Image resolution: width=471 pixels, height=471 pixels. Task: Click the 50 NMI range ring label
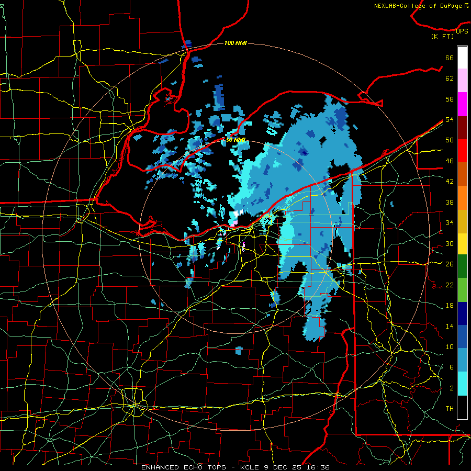point(235,140)
